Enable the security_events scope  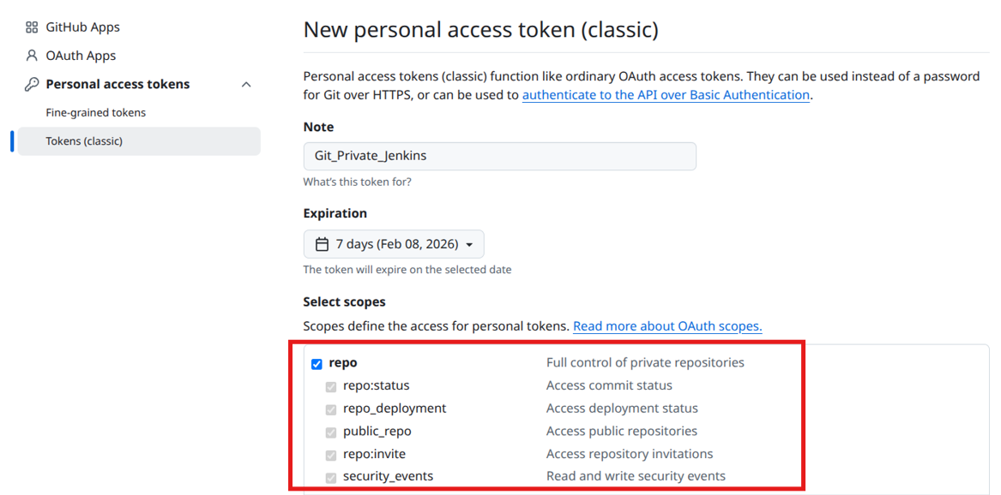(x=331, y=477)
